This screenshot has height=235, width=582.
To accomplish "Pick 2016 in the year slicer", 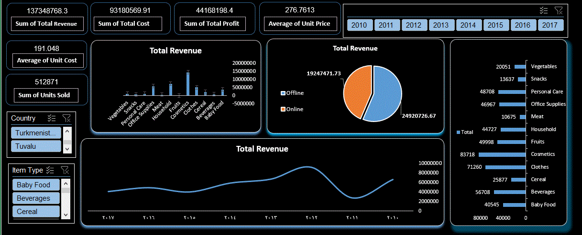I will pyautogui.click(x=523, y=25).
